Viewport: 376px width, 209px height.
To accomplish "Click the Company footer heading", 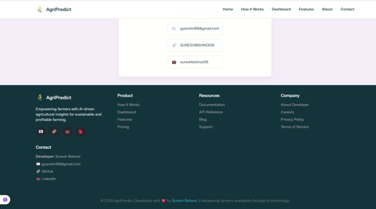I will pyautogui.click(x=290, y=95).
